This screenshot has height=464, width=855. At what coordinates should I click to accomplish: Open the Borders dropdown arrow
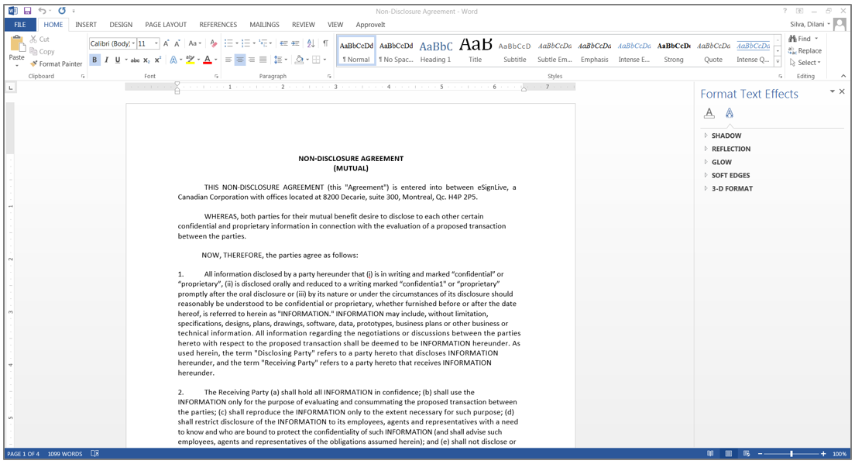point(324,60)
